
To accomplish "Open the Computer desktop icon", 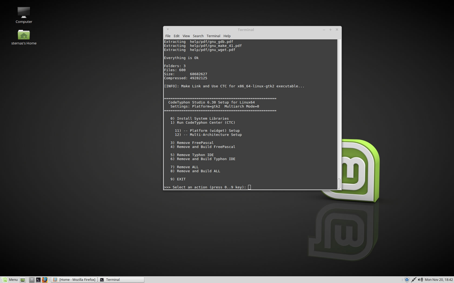I will [x=24, y=15].
